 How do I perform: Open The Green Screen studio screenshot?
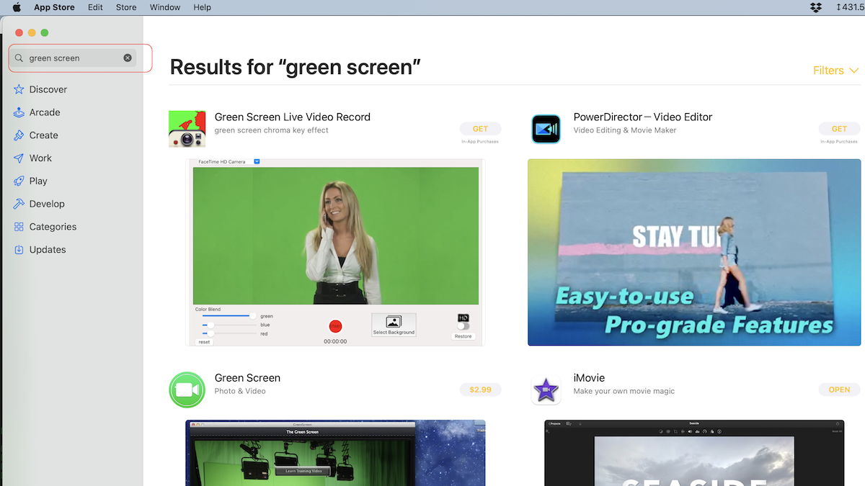(335, 453)
